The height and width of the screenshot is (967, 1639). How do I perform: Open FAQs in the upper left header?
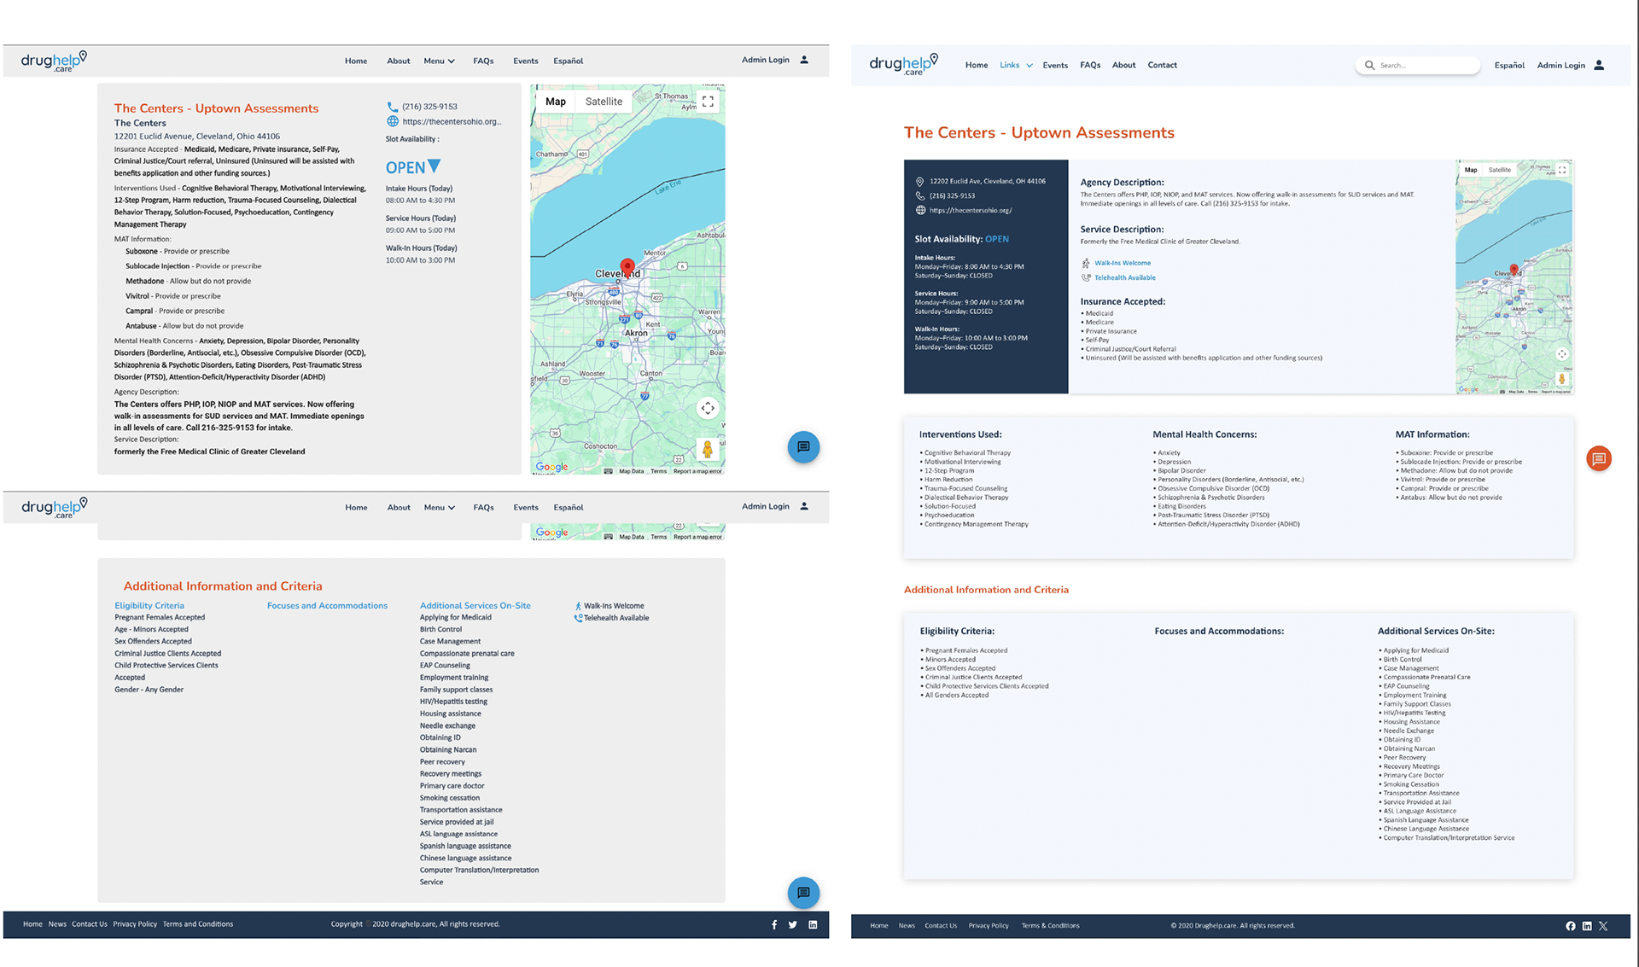pos(483,61)
